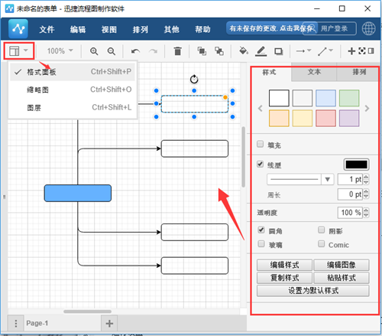
Task: Bring selection to front icon
Action: pos(202,51)
